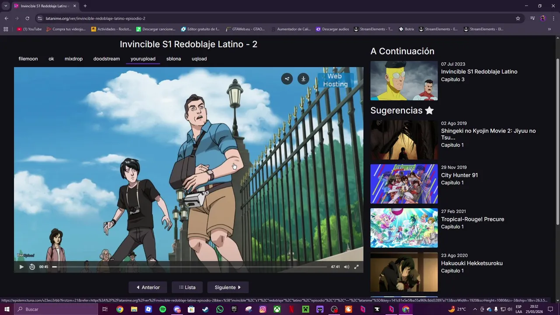Select the mixdrop server tab
This screenshot has width=560, height=315.
click(x=73, y=59)
